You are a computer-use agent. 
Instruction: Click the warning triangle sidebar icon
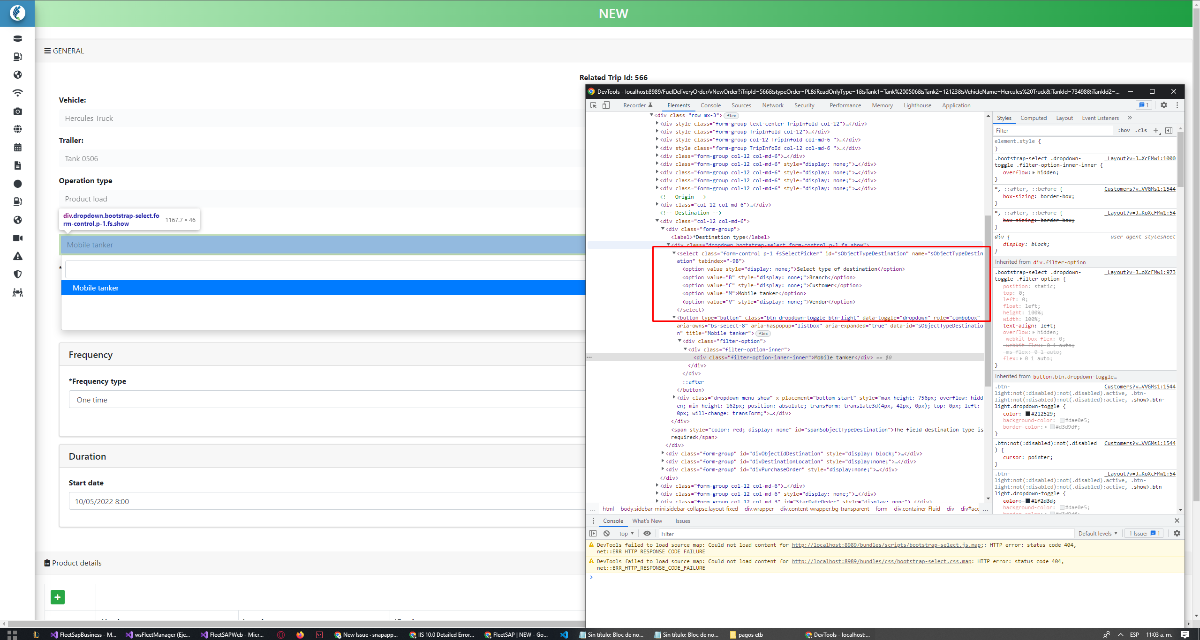[x=17, y=256]
